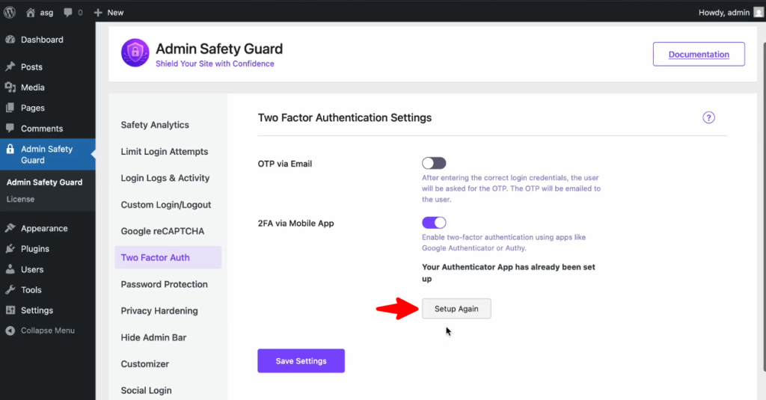Click the Media icon in sidebar
Image resolution: width=766 pixels, height=400 pixels.
[x=10, y=87]
